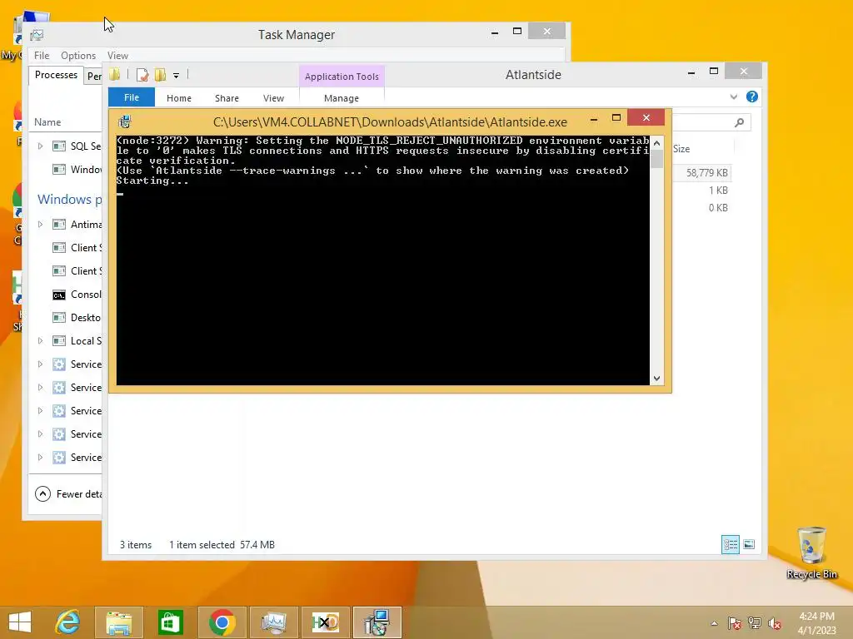Screen dimensions: 853x639
Task: Open the network tray icon
Action: click(x=755, y=622)
